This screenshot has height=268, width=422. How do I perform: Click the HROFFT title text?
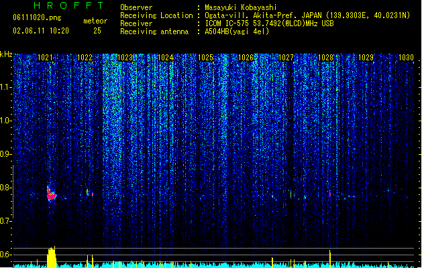point(68,5)
